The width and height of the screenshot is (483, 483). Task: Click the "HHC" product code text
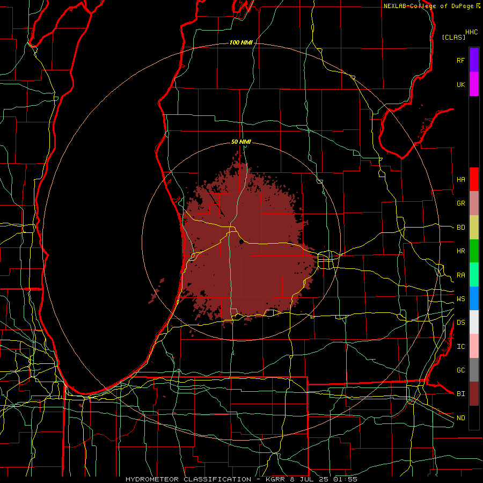472,32
